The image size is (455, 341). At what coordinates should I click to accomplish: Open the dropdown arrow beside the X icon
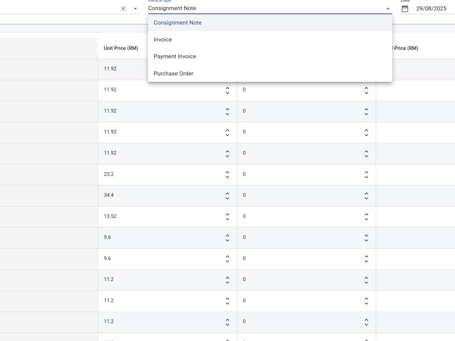(135, 9)
